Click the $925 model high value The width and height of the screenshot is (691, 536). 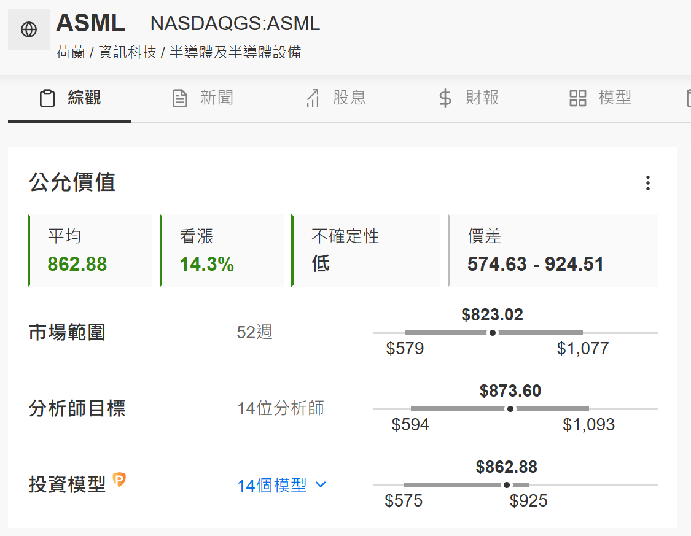[x=528, y=501]
